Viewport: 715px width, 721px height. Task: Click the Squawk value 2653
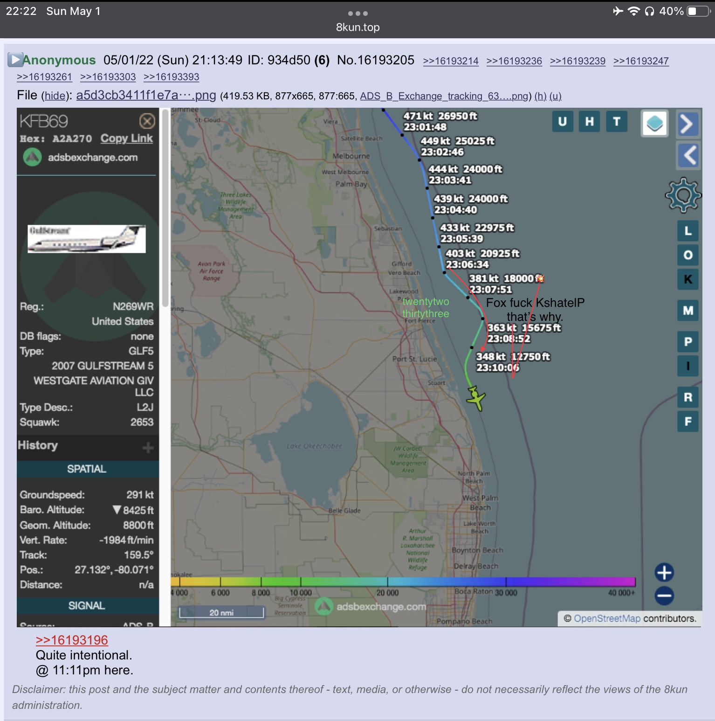tap(142, 422)
